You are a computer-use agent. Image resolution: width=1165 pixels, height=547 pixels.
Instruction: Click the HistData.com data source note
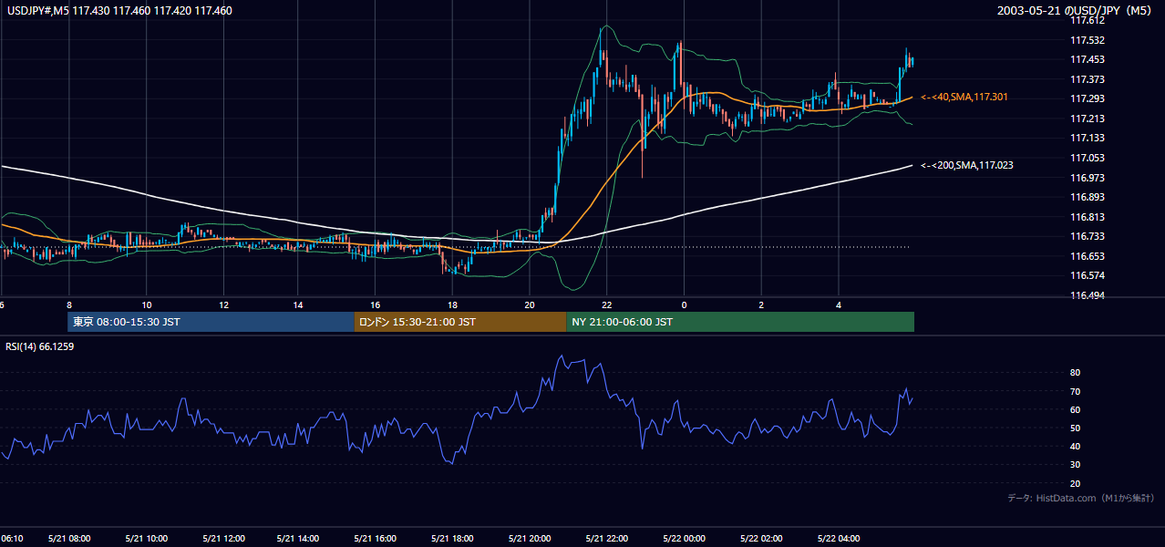click(x=1081, y=498)
